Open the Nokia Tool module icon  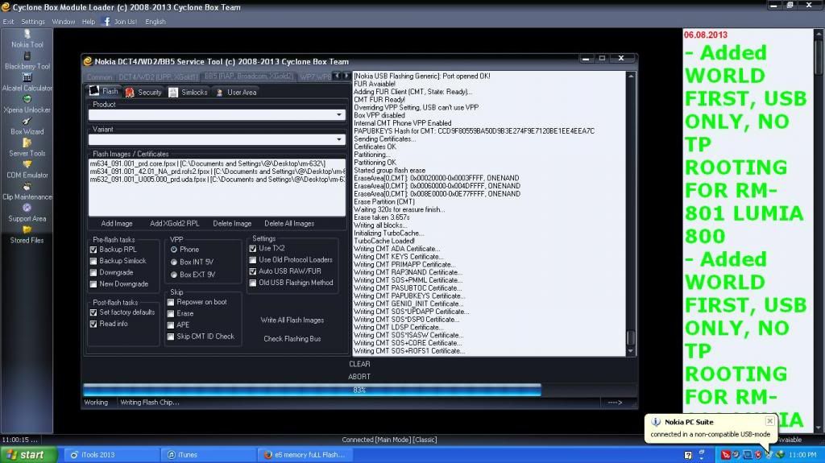tap(27, 35)
